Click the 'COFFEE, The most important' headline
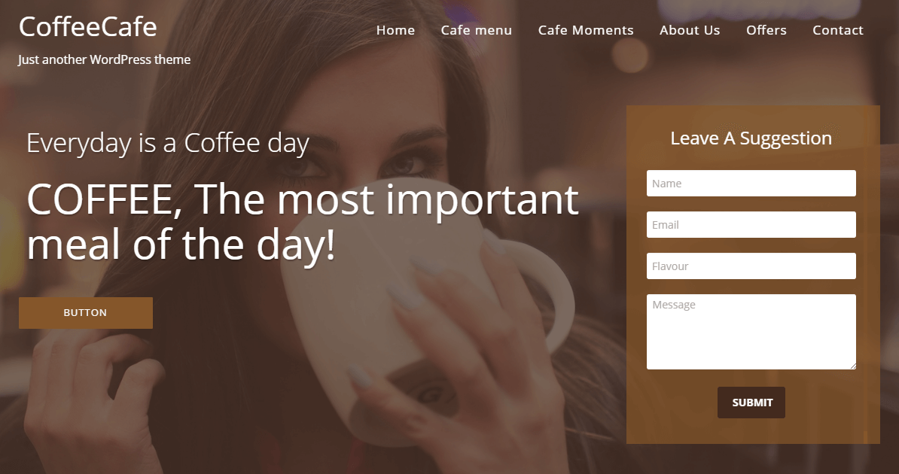Screen dimensions: 899x474 (303, 199)
